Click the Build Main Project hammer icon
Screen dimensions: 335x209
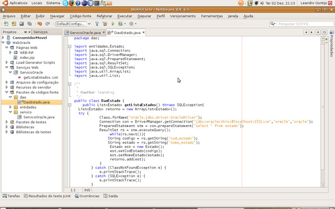[x=97, y=24]
